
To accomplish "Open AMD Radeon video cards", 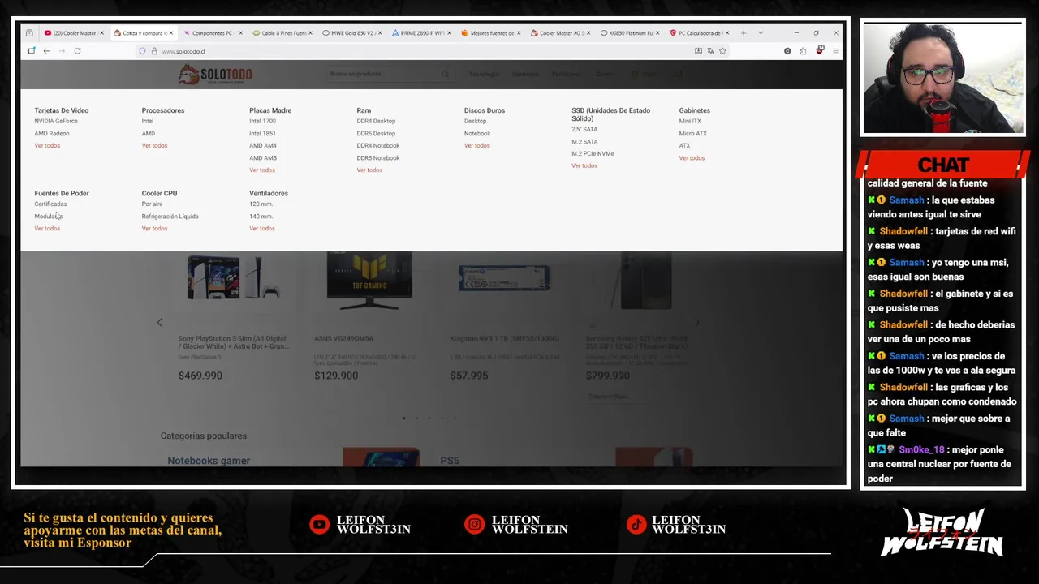I will pos(52,133).
